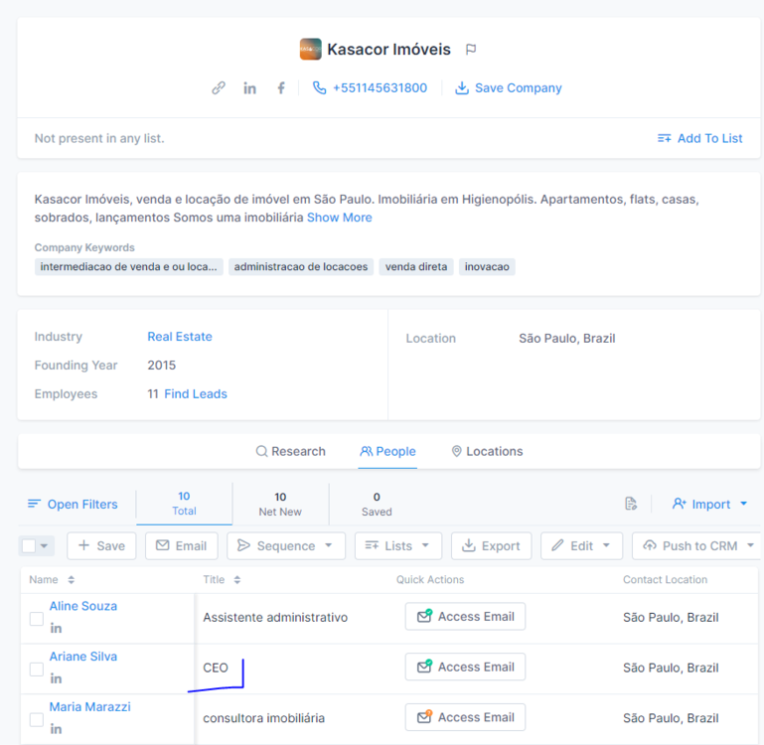Click the Kasacor company logo
This screenshot has width=764, height=745.
tap(310, 50)
